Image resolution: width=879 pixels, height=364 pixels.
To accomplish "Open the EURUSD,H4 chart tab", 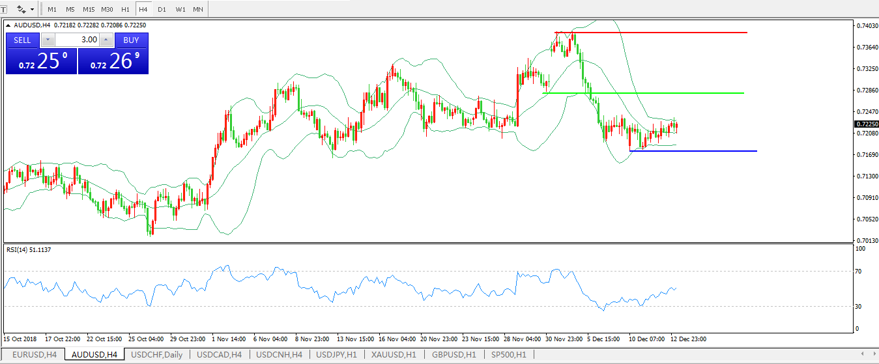I will [35, 354].
